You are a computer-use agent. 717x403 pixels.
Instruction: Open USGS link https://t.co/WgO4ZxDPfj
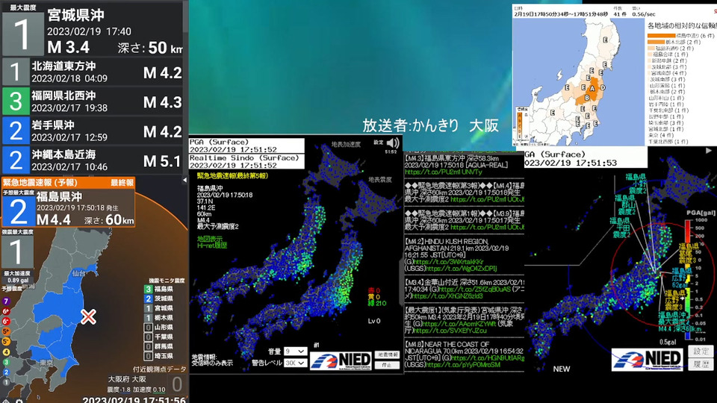point(462,269)
